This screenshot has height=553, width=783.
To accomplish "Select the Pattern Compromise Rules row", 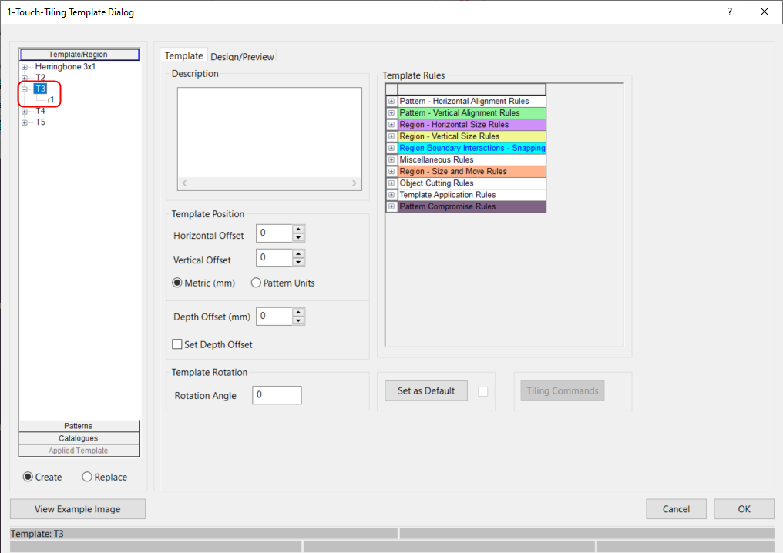I will pyautogui.click(x=472, y=206).
